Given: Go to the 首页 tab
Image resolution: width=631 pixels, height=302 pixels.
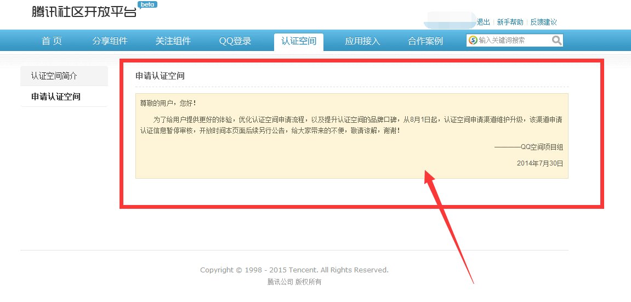Looking at the screenshot, I should coord(52,41).
